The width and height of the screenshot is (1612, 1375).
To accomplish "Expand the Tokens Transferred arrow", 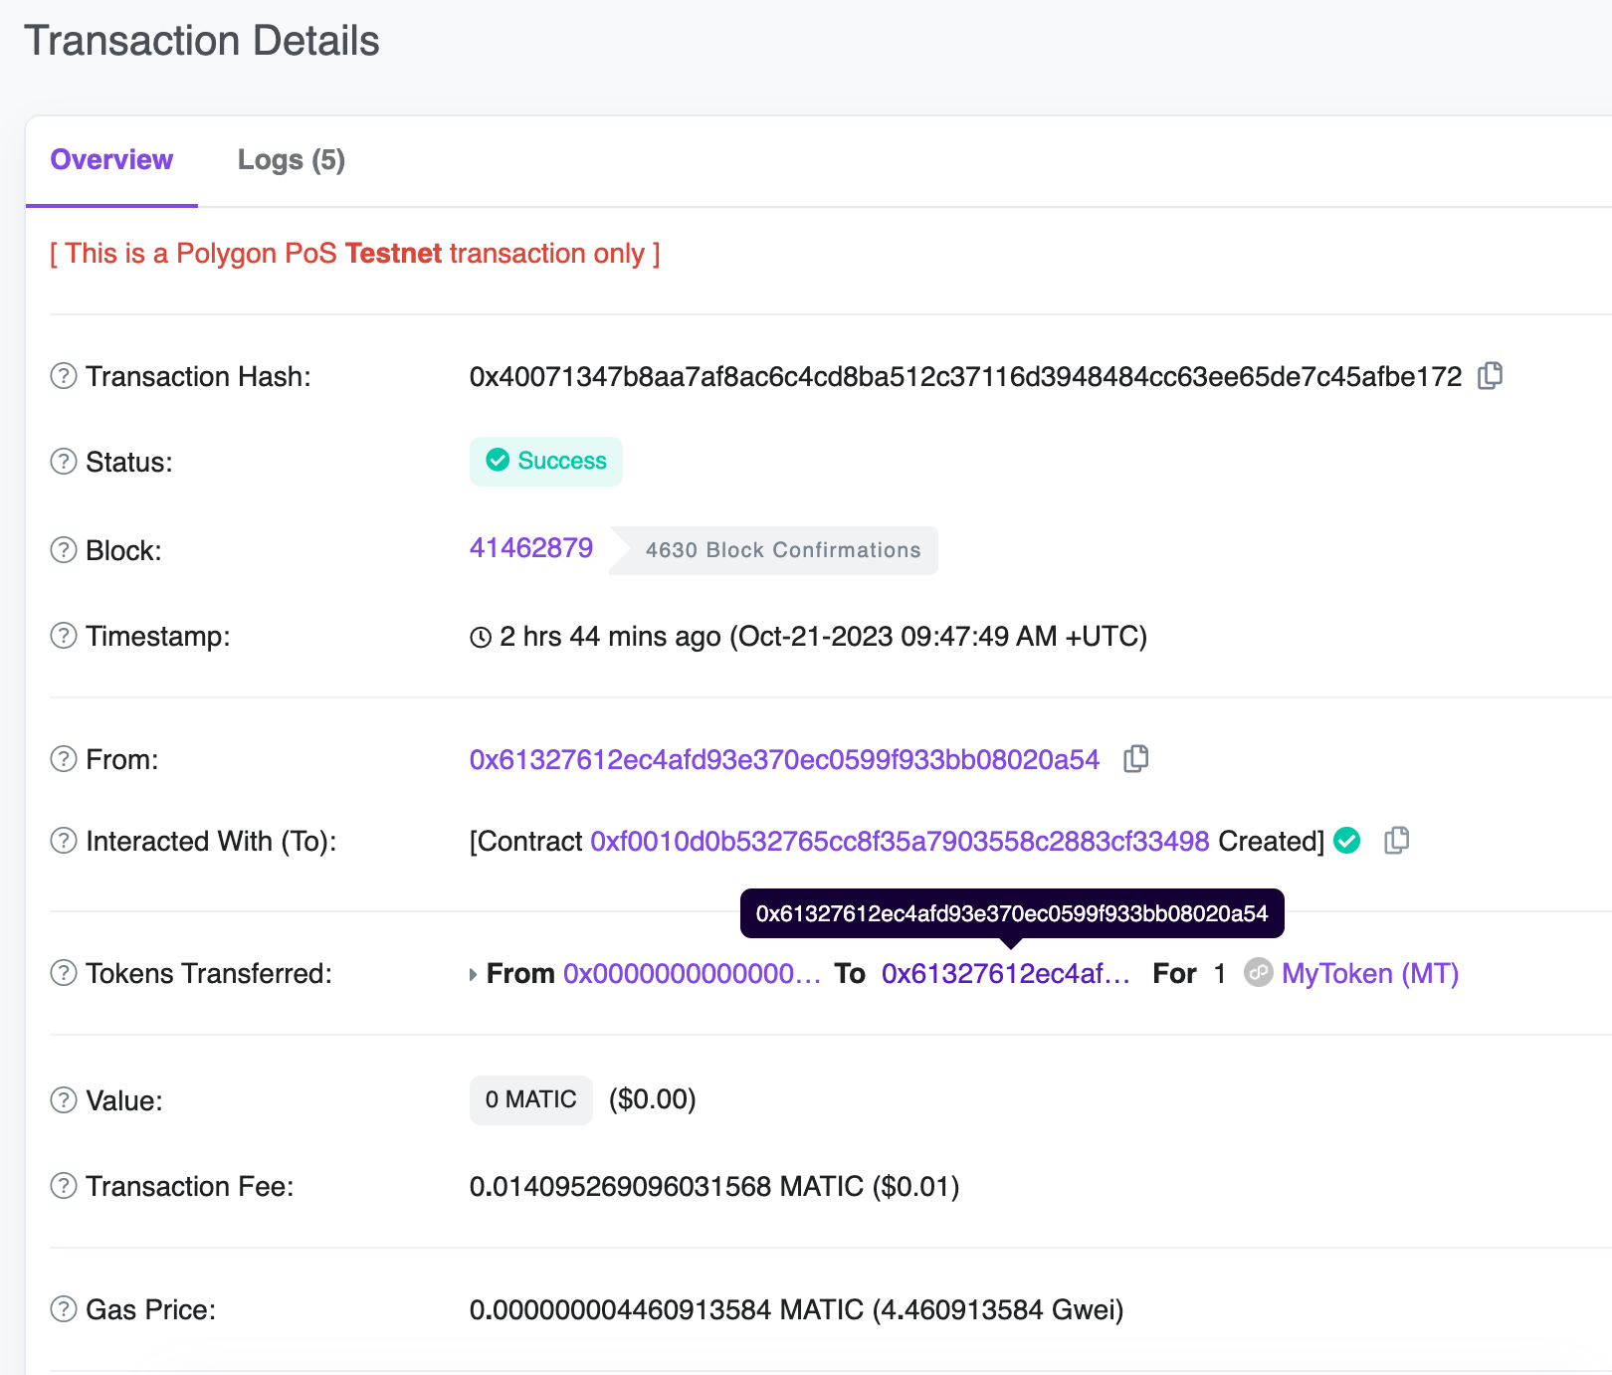I will click(474, 974).
